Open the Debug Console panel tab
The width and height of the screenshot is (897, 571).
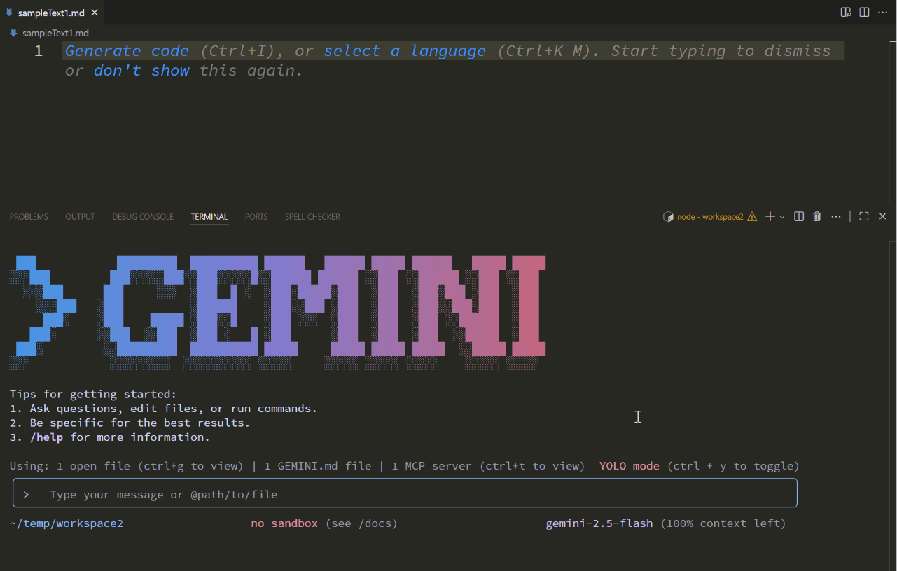(x=143, y=217)
